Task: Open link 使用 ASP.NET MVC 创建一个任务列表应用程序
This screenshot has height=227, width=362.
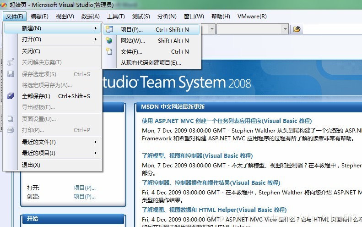Action: tap(227, 121)
